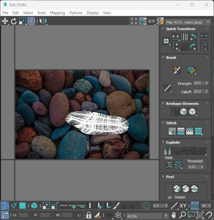Select the Relax brush tool
The width and height of the screenshot is (214, 220).
click(x=191, y=70)
